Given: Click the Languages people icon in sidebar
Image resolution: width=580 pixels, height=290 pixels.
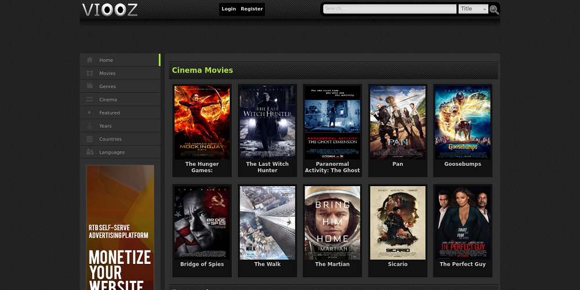Looking at the screenshot, I should click(x=90, y=152).
